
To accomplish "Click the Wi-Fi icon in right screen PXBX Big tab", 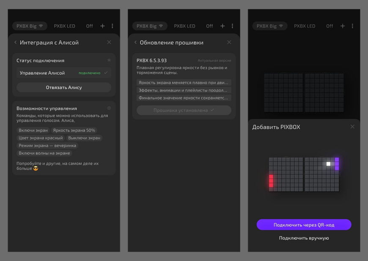I will (281, 26).
